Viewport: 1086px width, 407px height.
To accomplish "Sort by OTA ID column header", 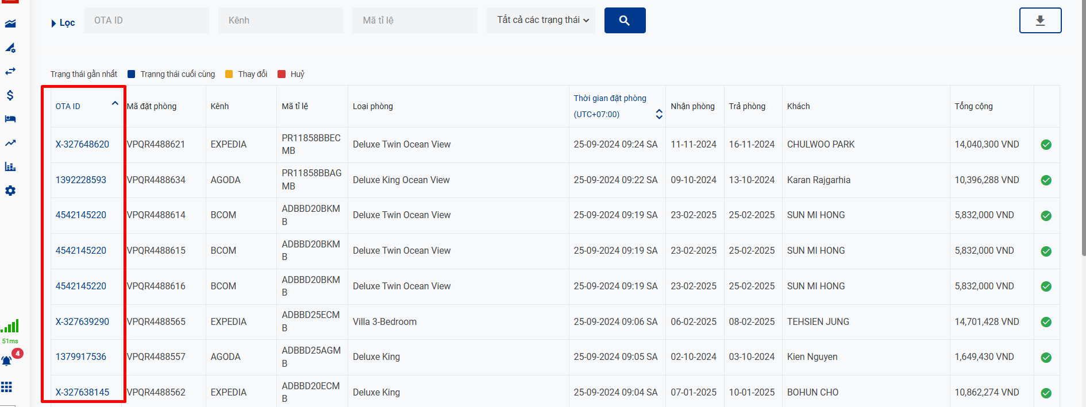I will click(x=68, y=106).
